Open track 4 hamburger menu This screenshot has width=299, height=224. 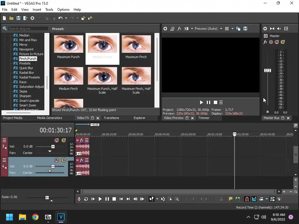[x=4, y=160]
